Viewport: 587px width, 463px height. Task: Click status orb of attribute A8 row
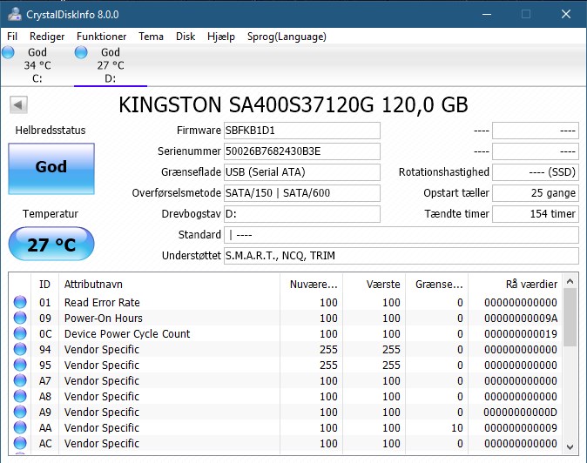tap(20, 396)
